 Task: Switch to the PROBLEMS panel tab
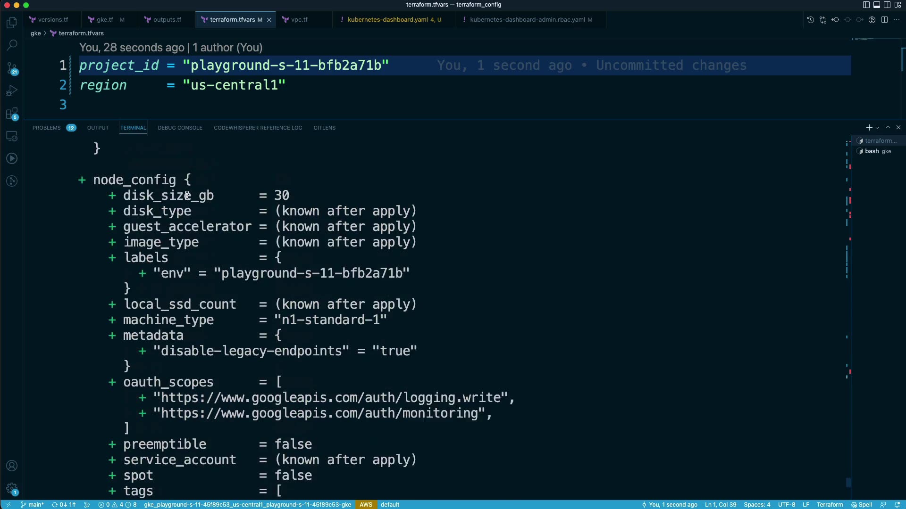tap(47, 128)
